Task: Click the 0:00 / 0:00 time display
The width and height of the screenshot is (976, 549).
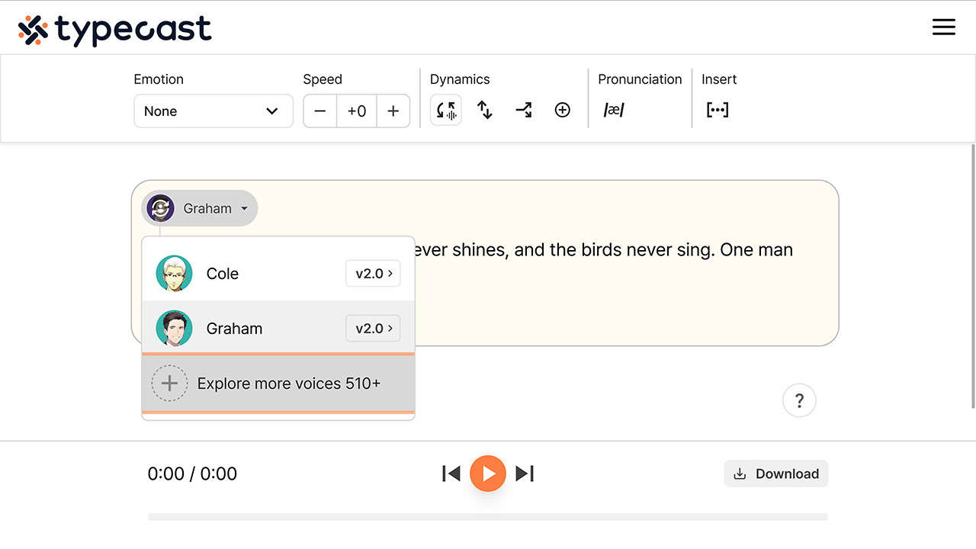Action: pyautogui.click(x=192, y=474)
